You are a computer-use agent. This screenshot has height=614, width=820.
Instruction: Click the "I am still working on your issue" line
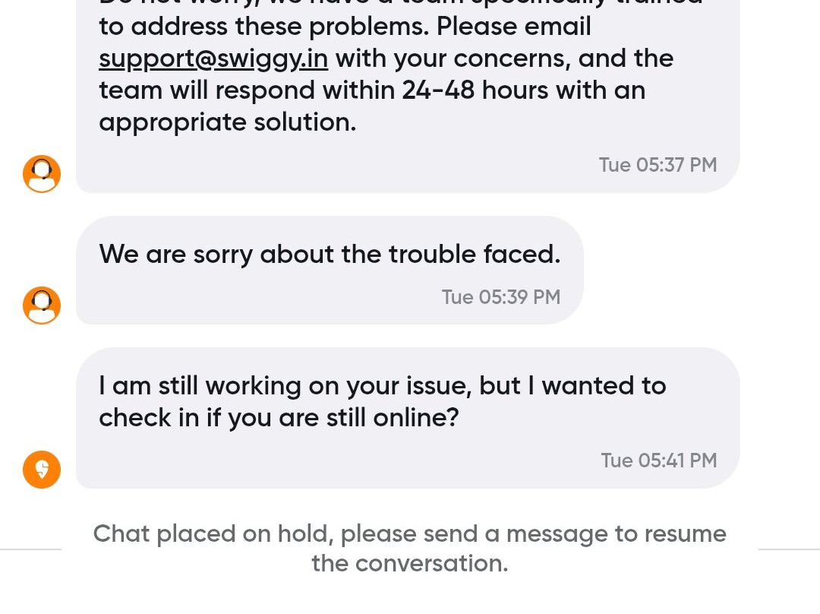click(382, 386)
